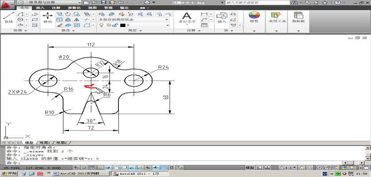Select the Erase tool
Image resolution: width=371 pixels, height=177 pixels.
(59, 25)
